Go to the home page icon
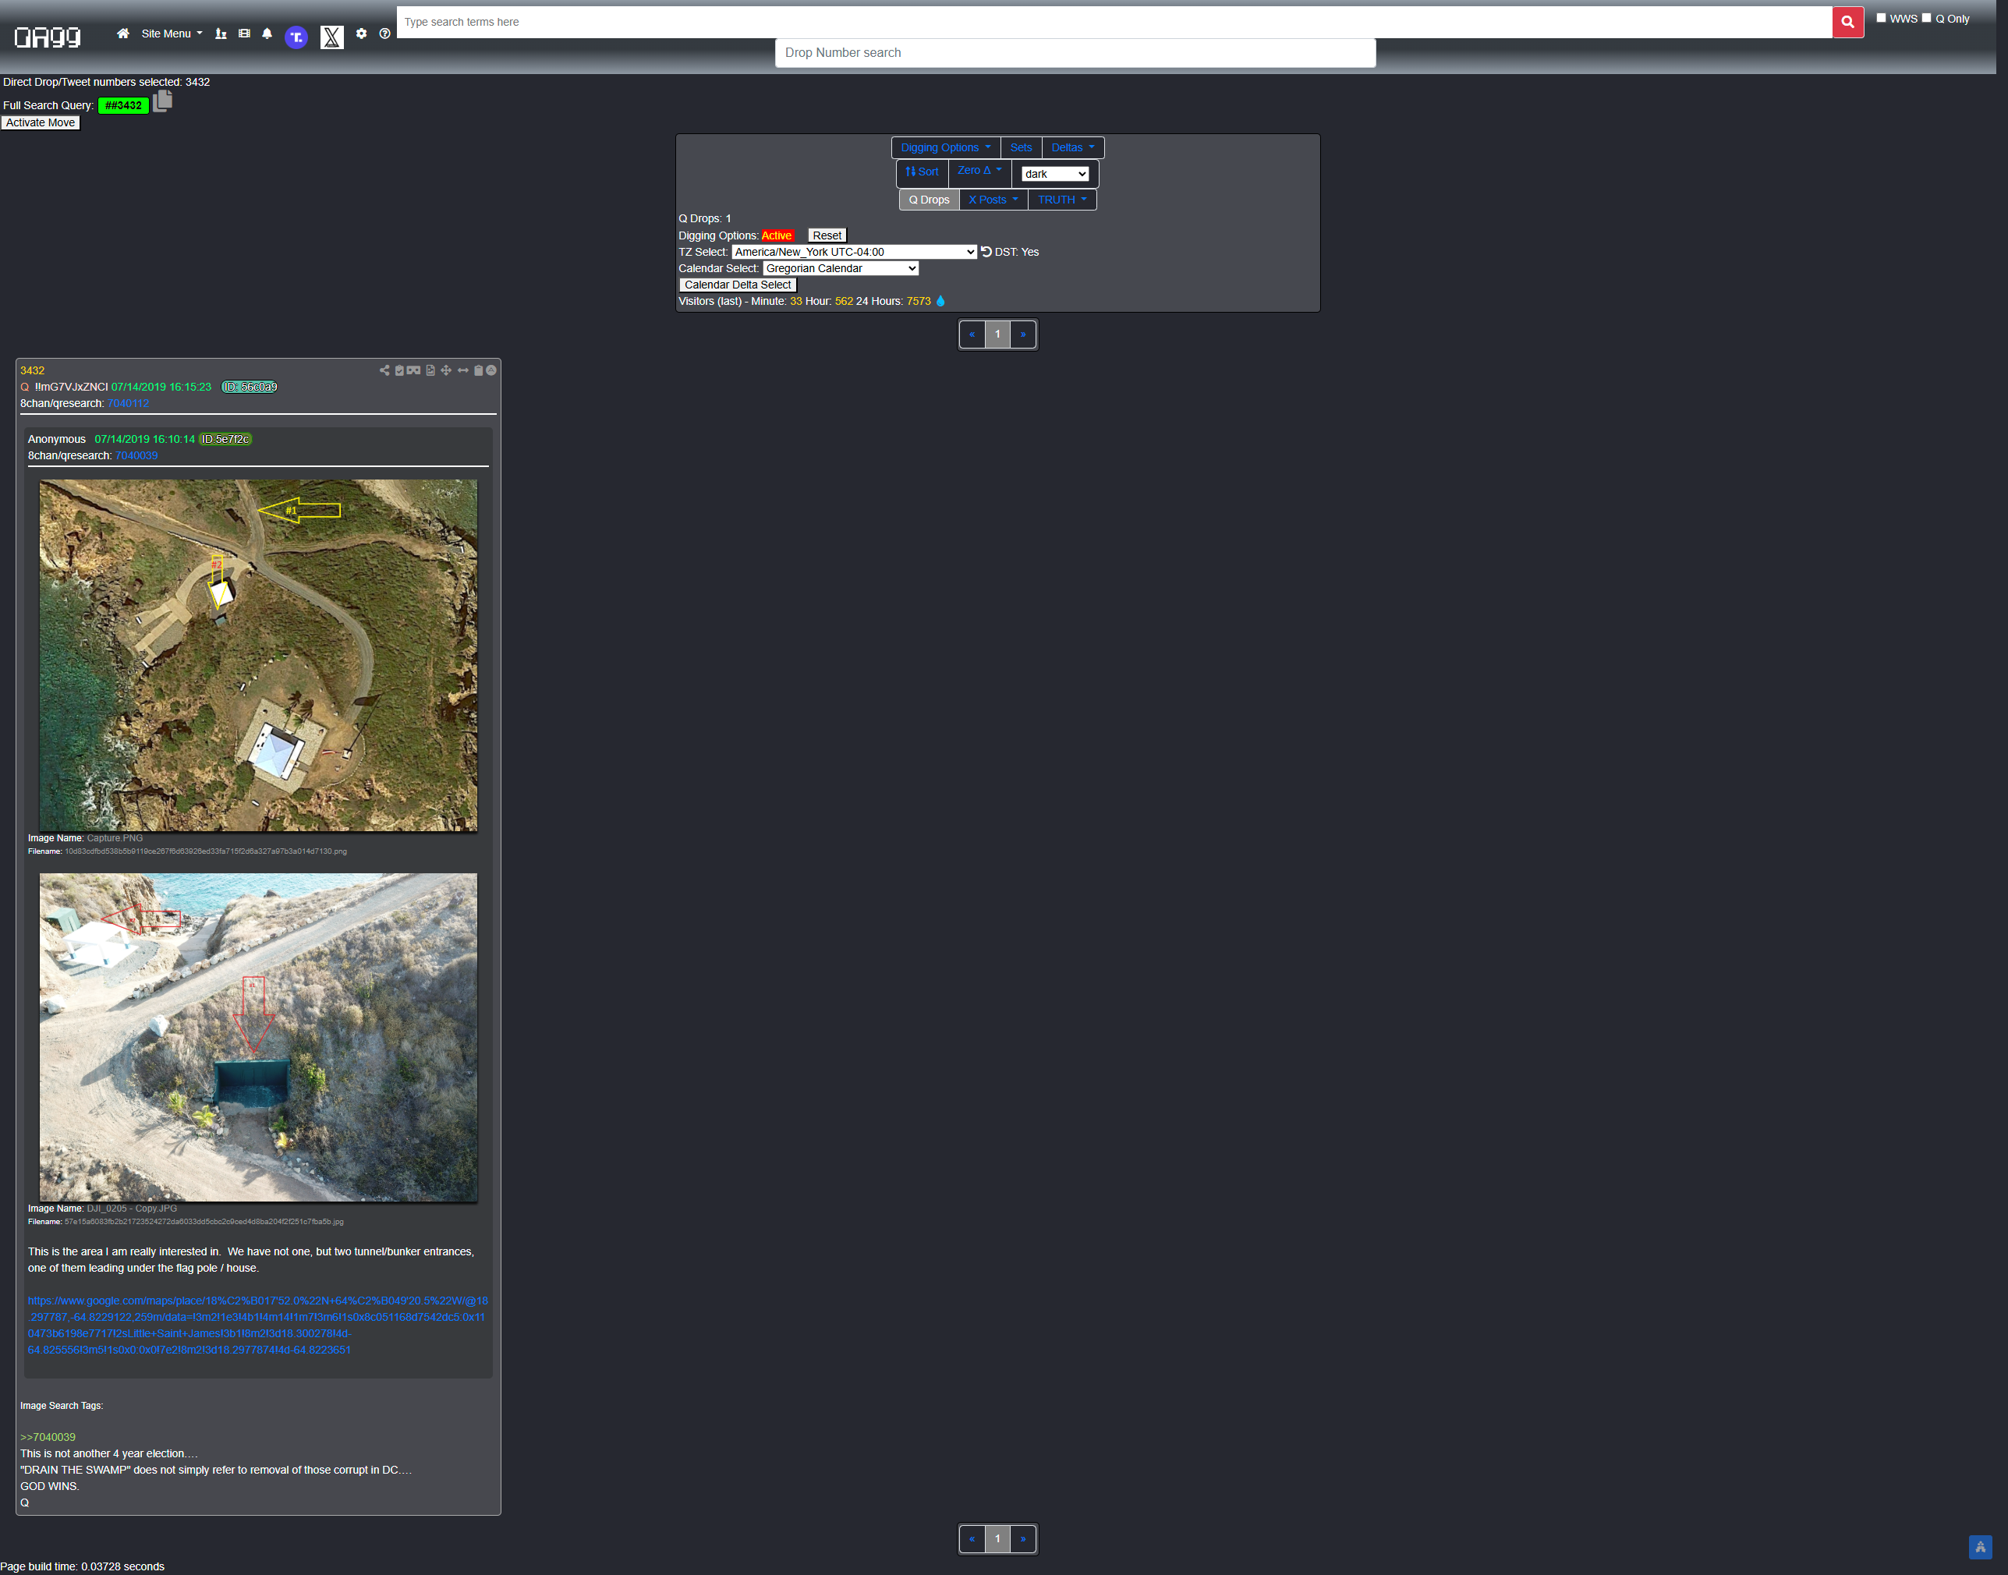 coord(122,34)
